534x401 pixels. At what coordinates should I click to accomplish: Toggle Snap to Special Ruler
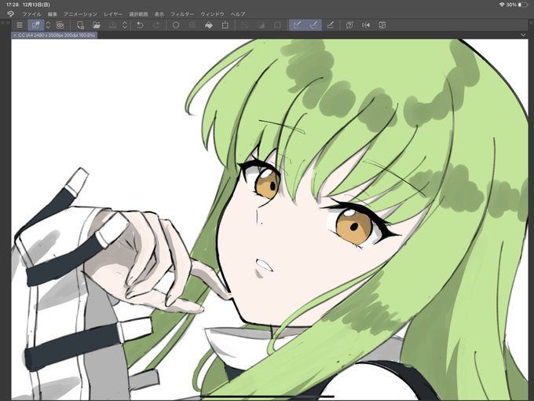point(313,25)
